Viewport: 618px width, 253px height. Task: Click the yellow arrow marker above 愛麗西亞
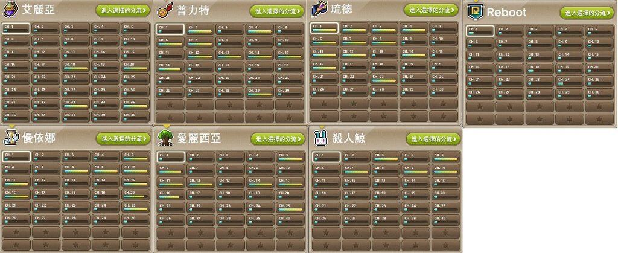coord(167,126)
